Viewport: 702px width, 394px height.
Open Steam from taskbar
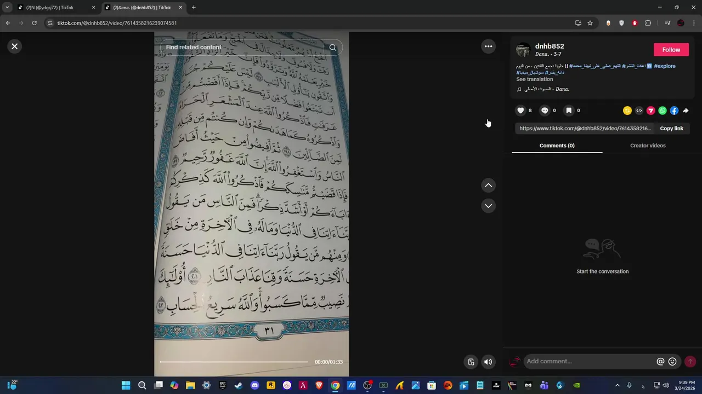point(239,385)
